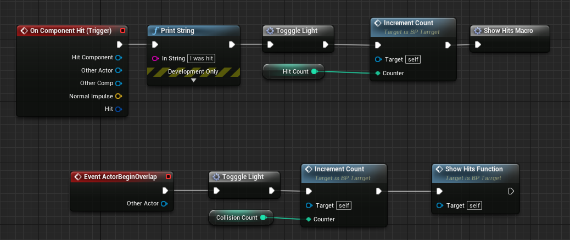Click the Hit Count green output pin

314,71
